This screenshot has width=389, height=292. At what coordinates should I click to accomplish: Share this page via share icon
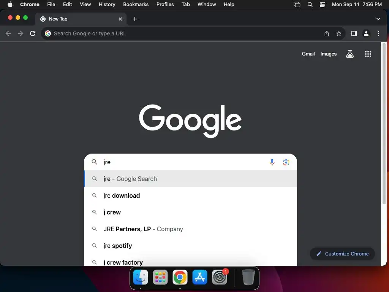point(326,33)
